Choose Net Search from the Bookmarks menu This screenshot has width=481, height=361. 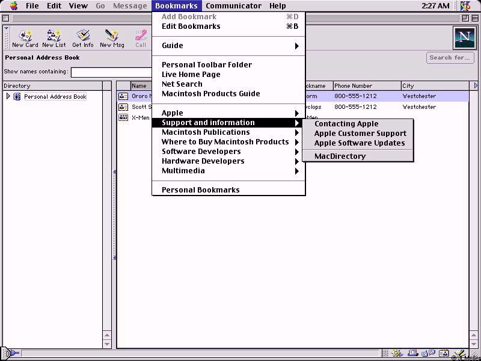[x=228, y=84]
